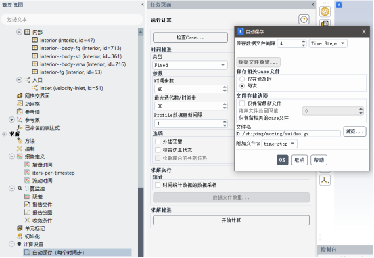Viewport: 374px width, 258px height.
Task: Click the 时间步数 field showing 40
Action: [x=191, y=89]
